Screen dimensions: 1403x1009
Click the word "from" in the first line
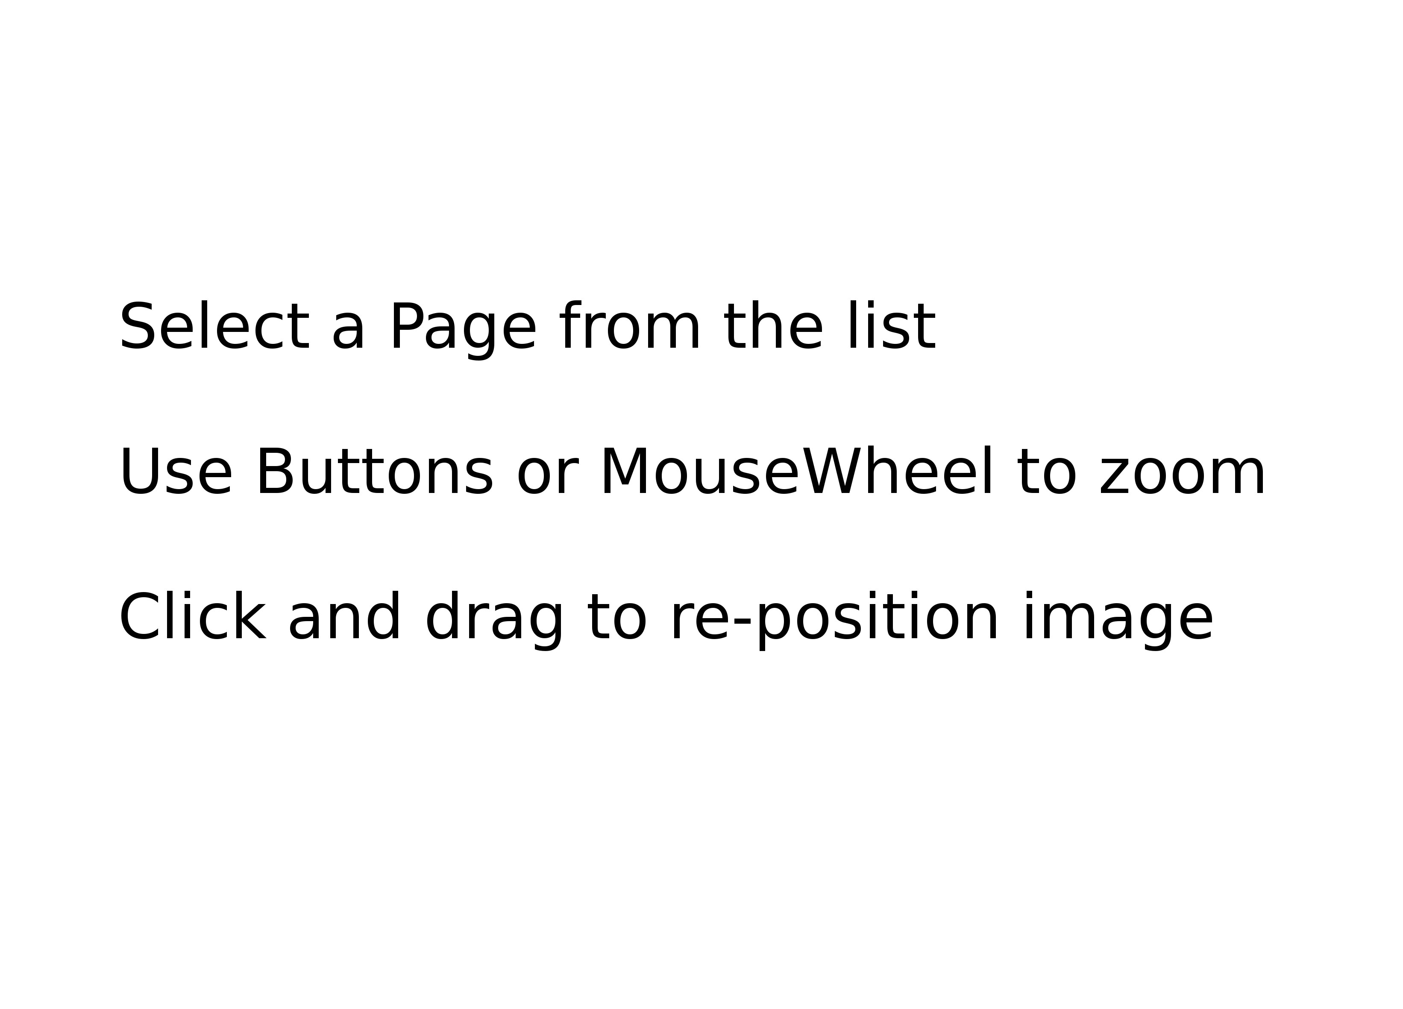(x=630, y=327)
